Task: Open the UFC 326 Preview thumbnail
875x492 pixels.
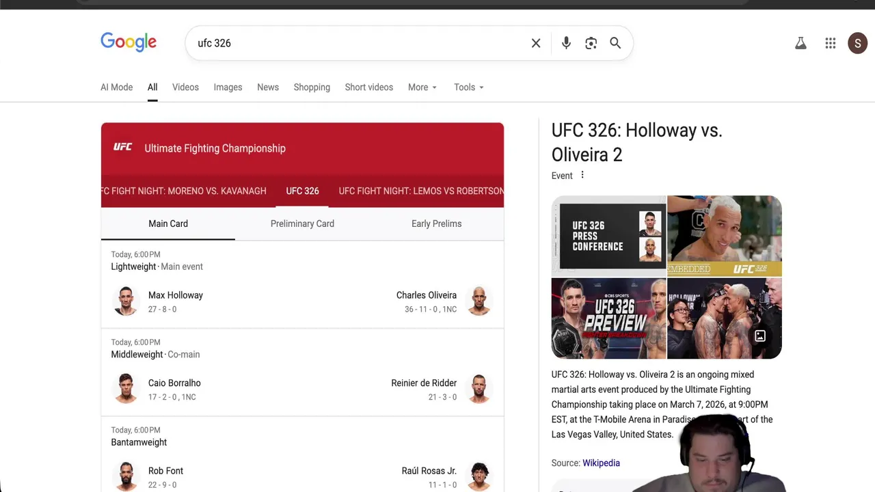Action: pos(608,318)
